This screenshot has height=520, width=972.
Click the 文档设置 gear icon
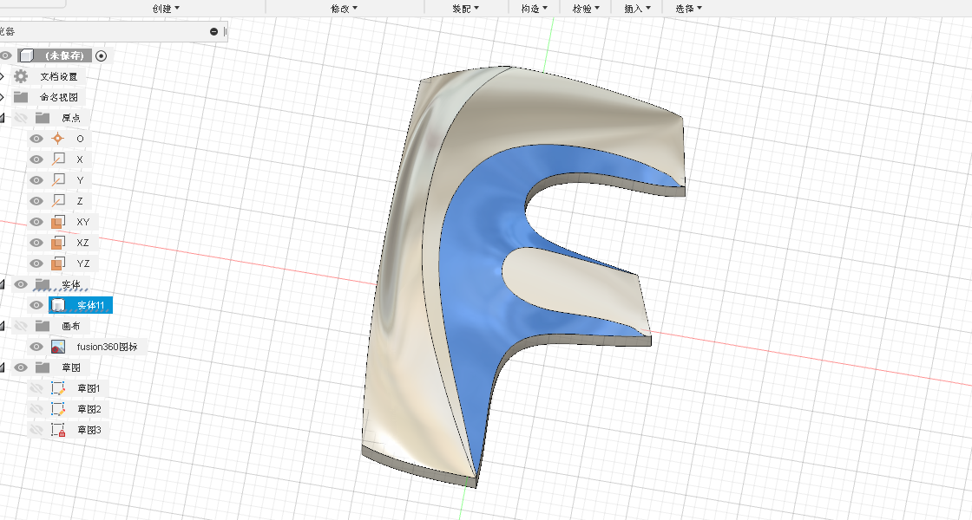21,76
